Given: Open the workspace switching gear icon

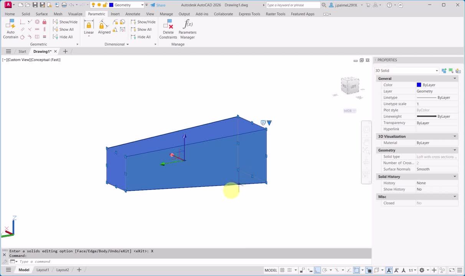Looking at the screenshot, I should click(422, 270).
